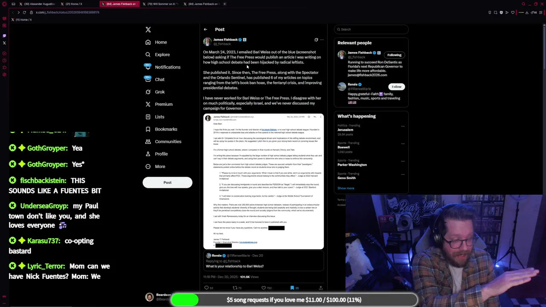Click the Communities icon in sidebar

(x=148, y=142)
